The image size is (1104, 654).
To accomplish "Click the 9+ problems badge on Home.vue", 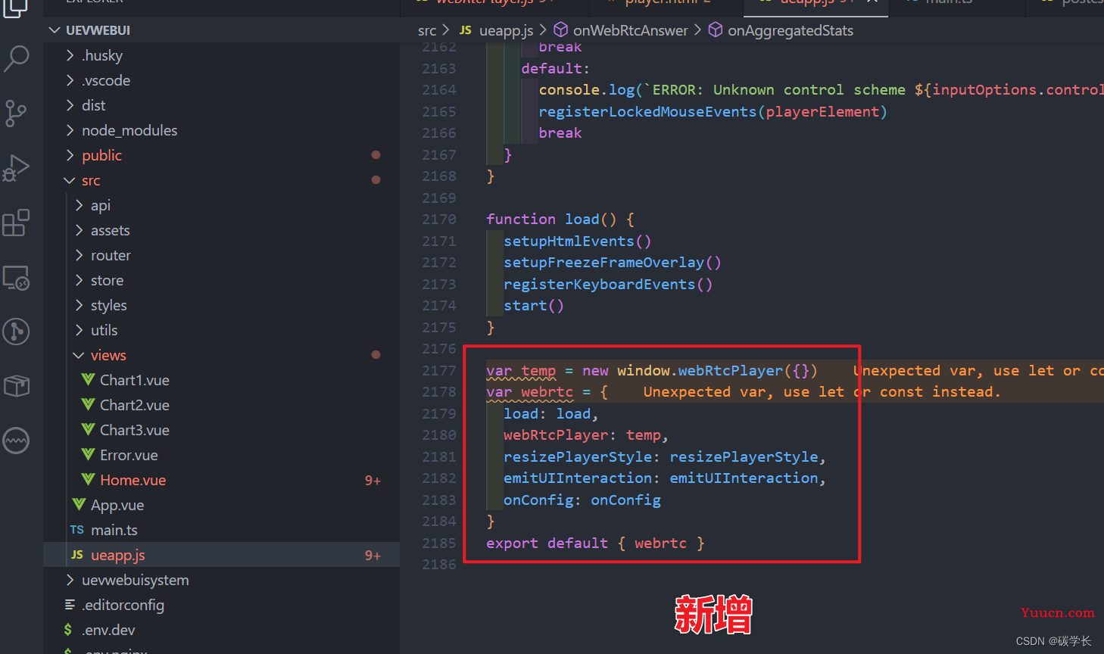I will (373, 481).
